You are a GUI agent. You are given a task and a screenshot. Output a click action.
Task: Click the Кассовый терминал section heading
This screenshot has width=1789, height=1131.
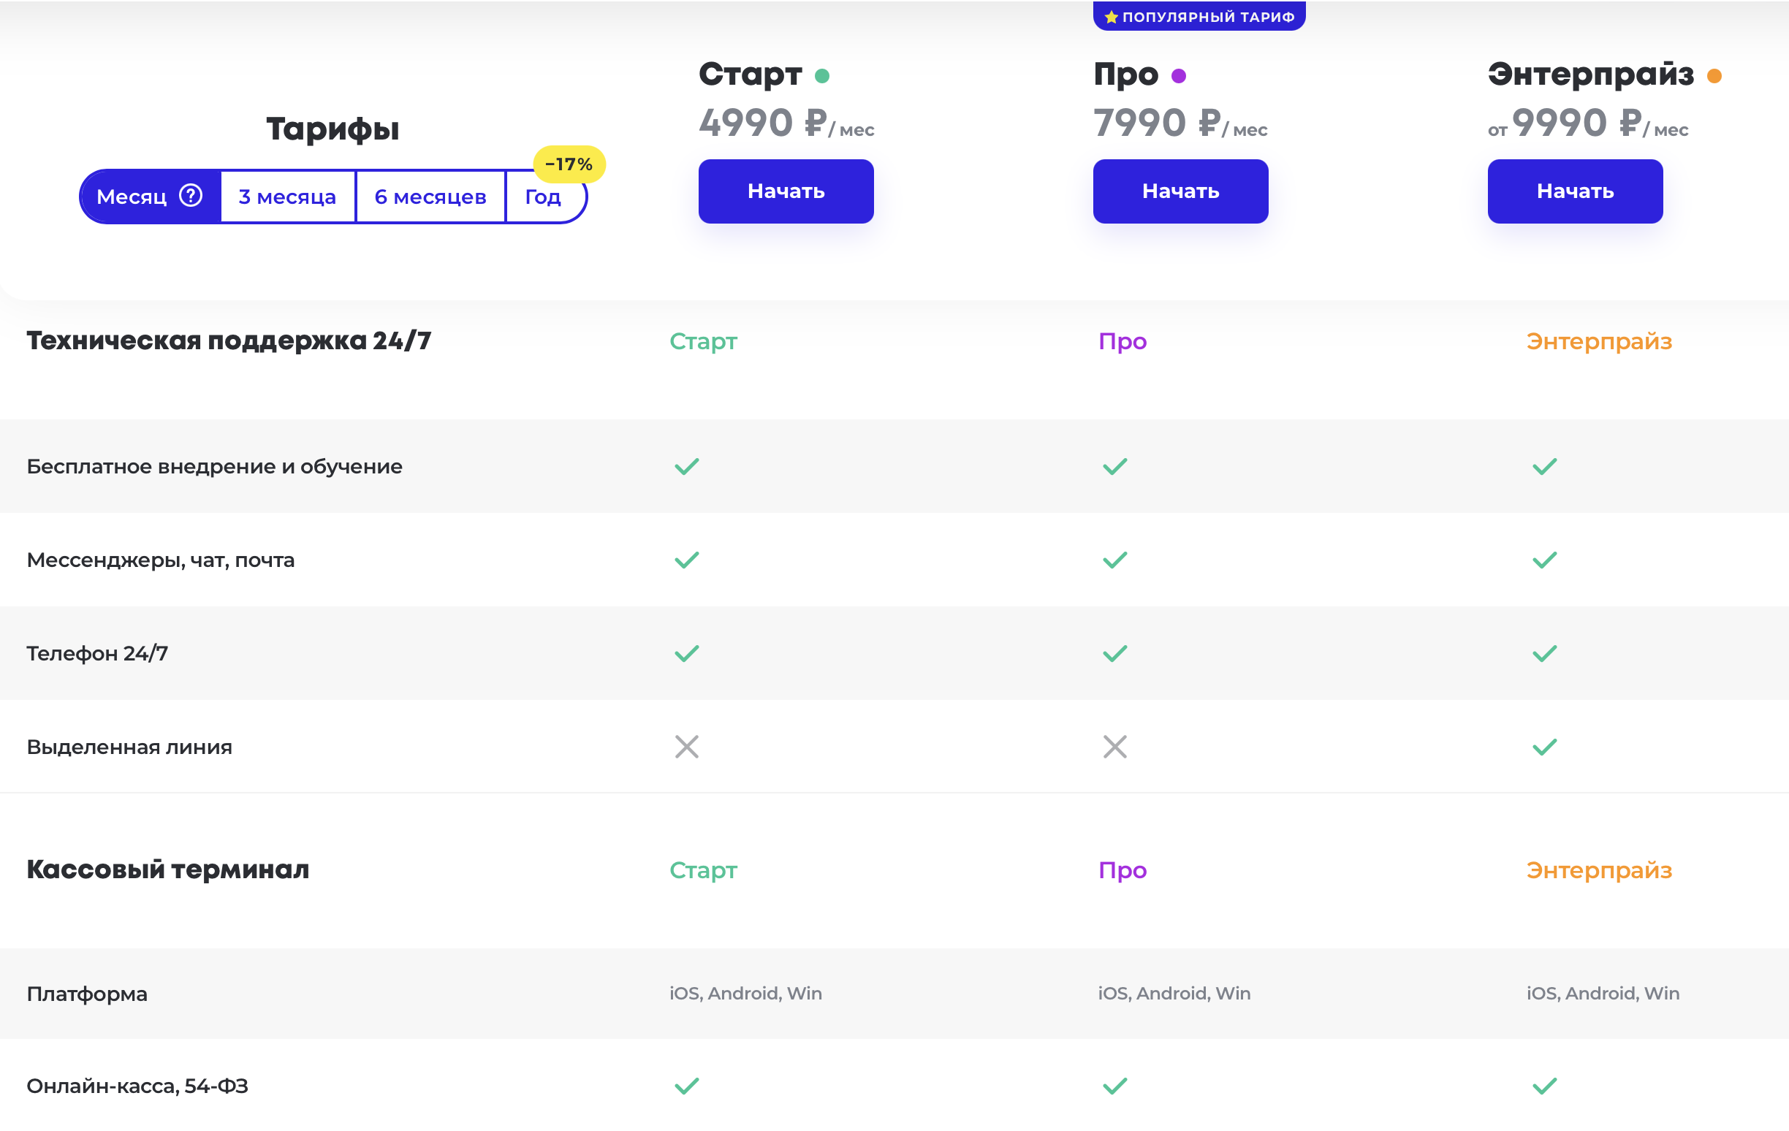pyautogui.click(x=168, y=869)
